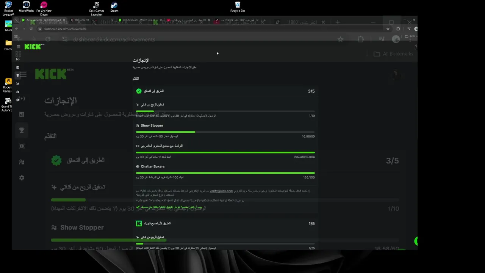Bookmark this page with the star icon
The image size is (485, 273).
388,29
